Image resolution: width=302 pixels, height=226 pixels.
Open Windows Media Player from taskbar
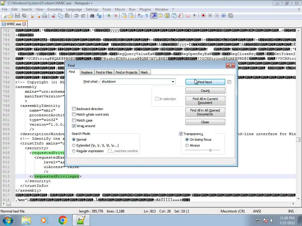coord(44,220)
